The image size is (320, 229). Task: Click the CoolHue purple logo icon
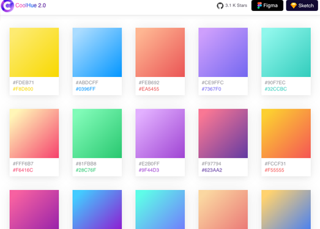[x=7, y=5]
